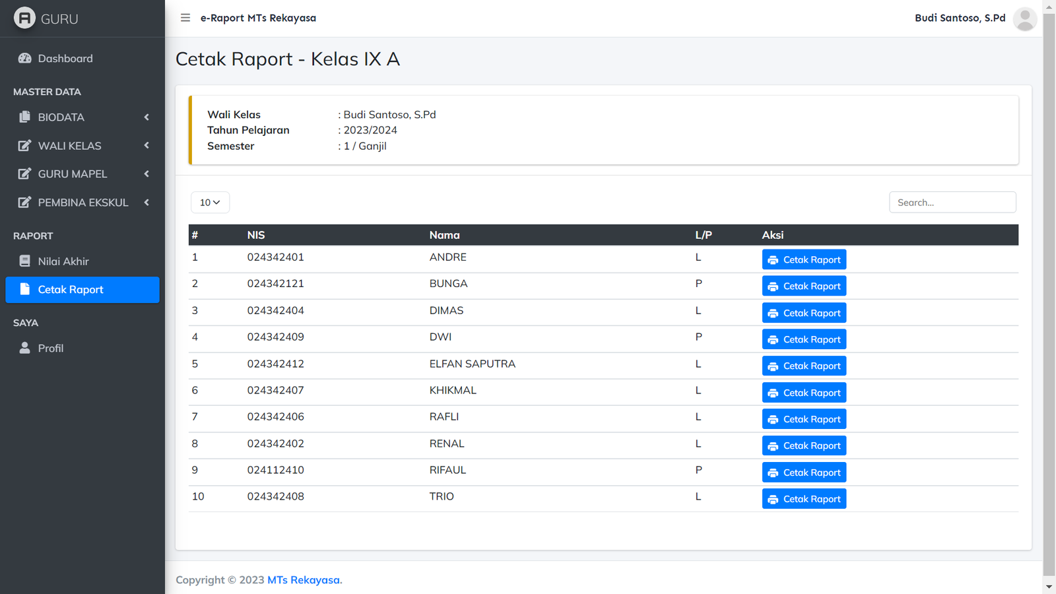Open the rows-per-page dropdown showing 10
Viewport: 1056px width, 594px height.
click(x=210, y=203)
